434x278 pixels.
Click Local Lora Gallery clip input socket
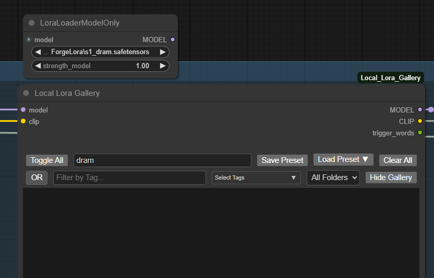tap(23, 121)
